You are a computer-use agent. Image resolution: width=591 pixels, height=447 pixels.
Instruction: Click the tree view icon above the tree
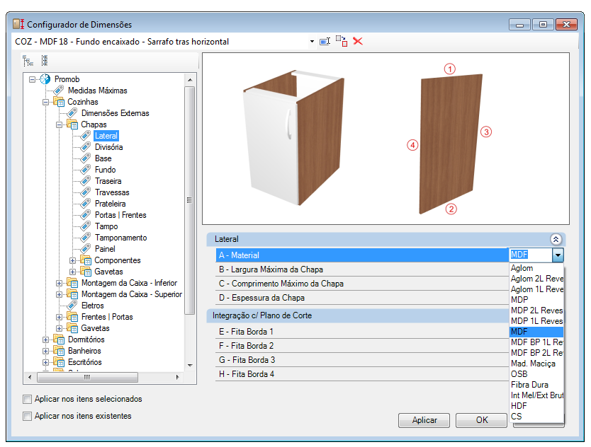28,61
